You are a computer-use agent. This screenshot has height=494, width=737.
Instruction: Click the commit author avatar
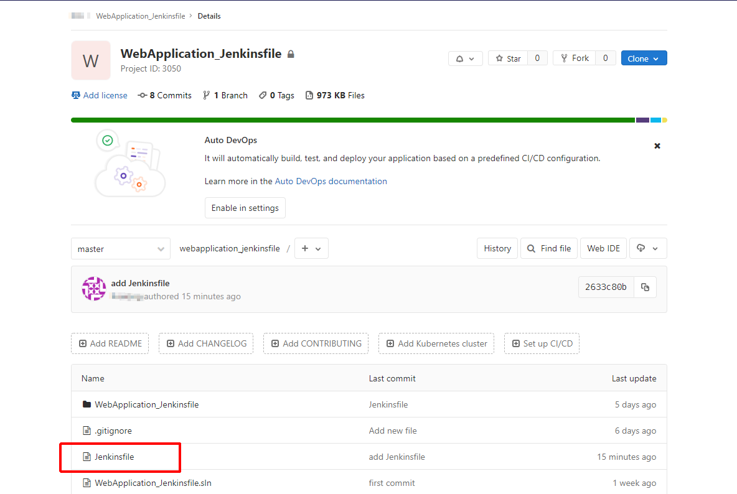94,288
